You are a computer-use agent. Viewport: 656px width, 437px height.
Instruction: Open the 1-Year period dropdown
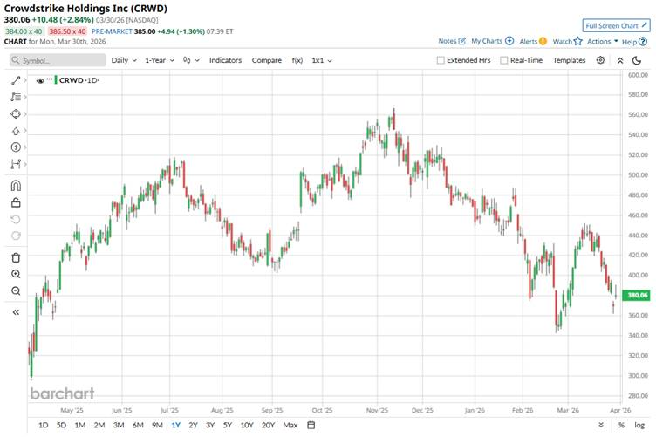(160, 60)
